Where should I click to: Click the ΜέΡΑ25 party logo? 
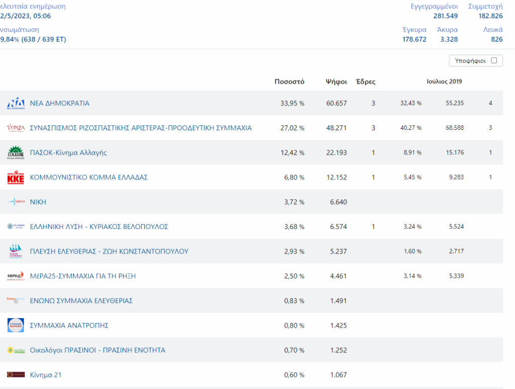coord(16,276)
